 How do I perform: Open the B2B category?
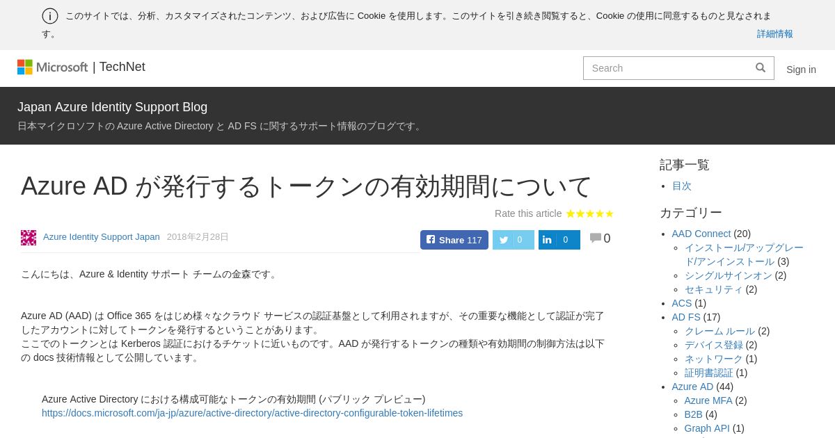tap(694, 414)
